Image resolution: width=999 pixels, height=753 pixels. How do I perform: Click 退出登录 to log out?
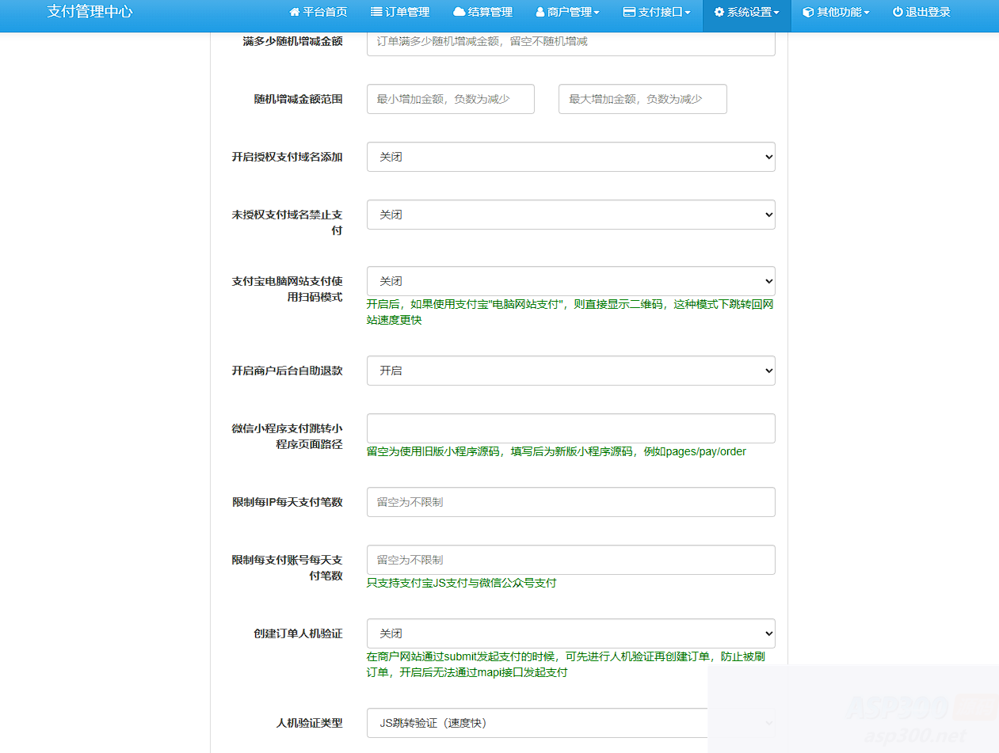click(x=921, y=11)
